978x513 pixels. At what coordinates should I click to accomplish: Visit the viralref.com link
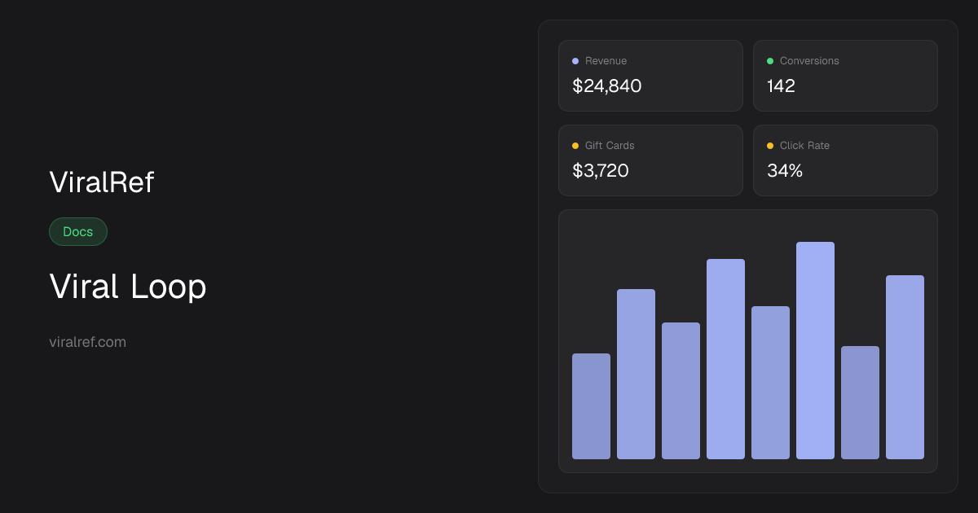(88, 342)
